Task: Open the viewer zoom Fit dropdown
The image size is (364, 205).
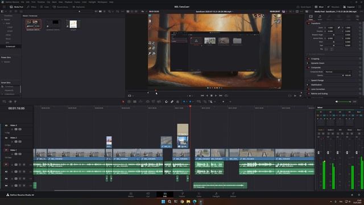Action: pos(143,11)
